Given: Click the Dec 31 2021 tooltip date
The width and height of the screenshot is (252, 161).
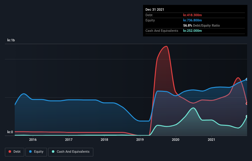Looking at the screenshot, I should [155, 9].
